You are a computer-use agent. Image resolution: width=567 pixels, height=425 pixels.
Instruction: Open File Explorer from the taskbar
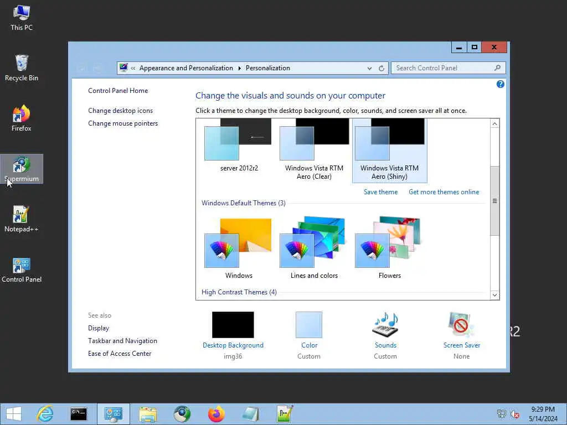tap(148, 414)
